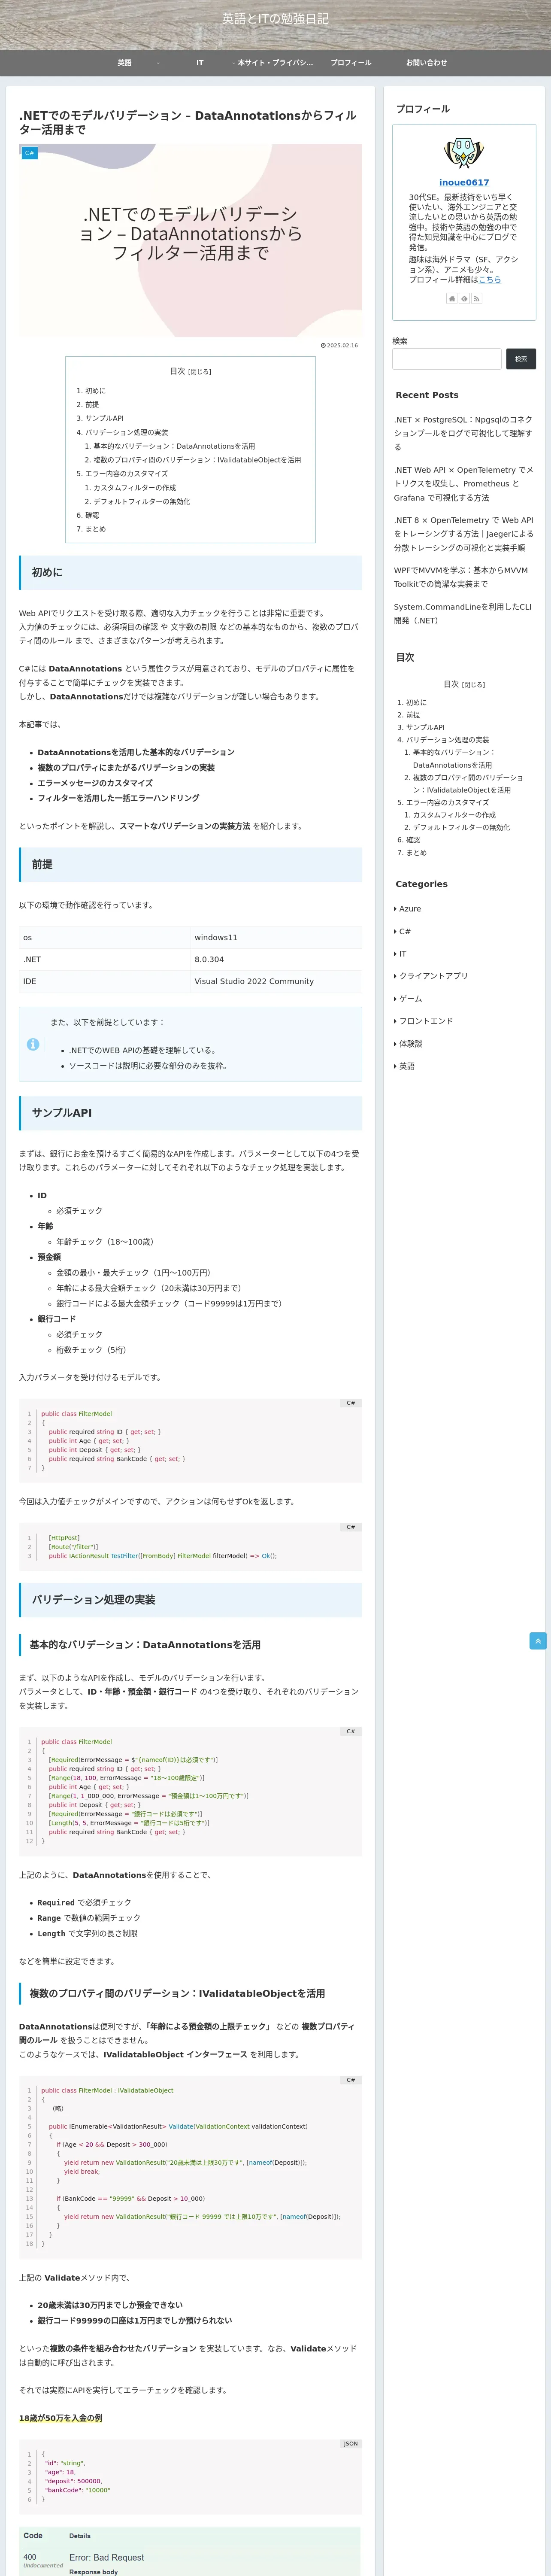The height and width of the screenshot is (2576, 551).
Task: Collapse main table of contents with 閉じる
Action: (200, 372)
